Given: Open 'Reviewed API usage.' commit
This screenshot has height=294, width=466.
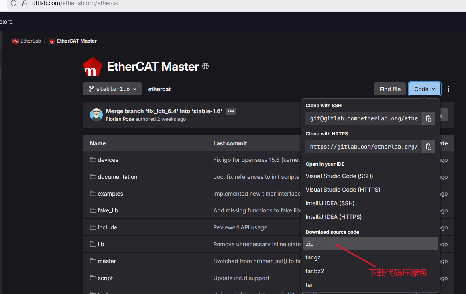Looking at the screenshot, I should 241,227.
